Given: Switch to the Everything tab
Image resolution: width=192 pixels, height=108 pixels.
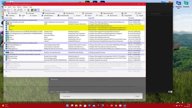Looking at the screenshot, I should (x=10, y=16).
